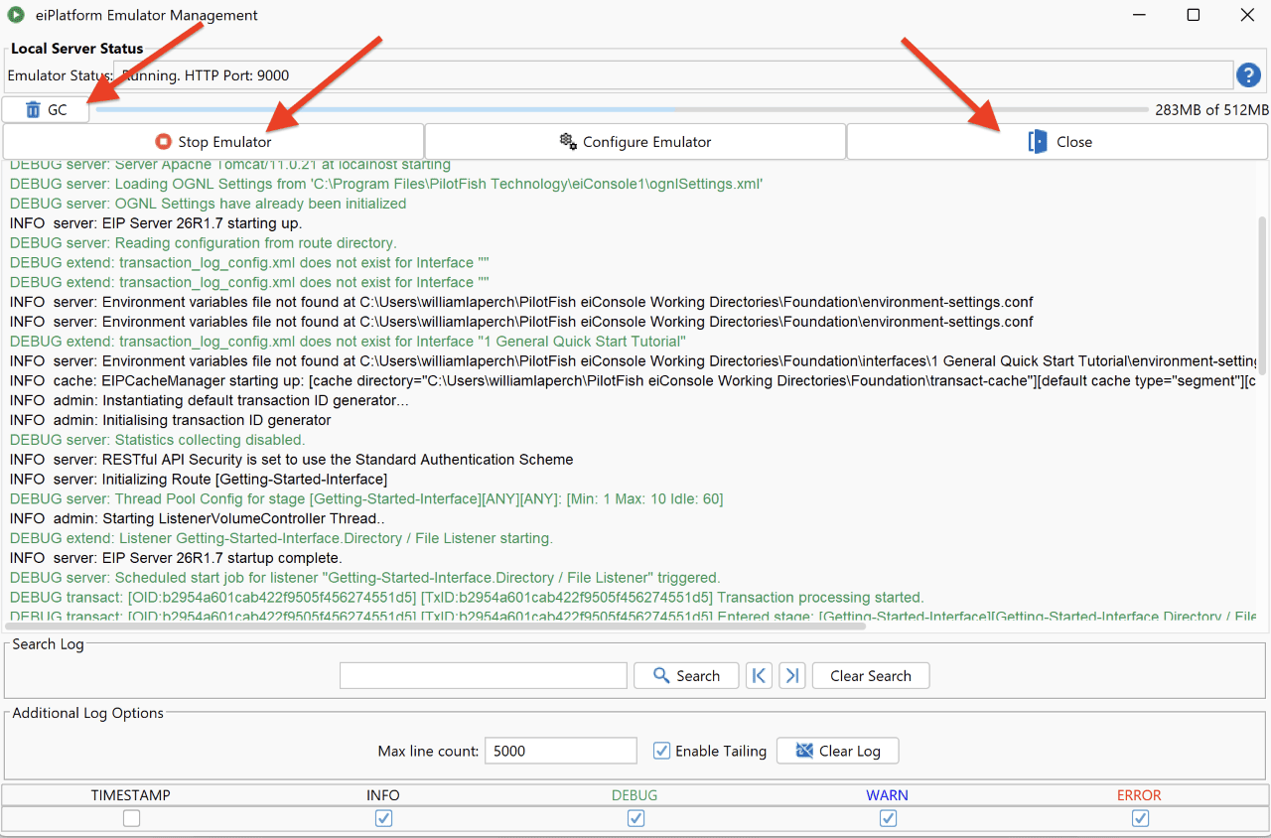Viewport: 1271px width, 838px height.
Task: Close window using title bar X
Action: coord(1247,15)
